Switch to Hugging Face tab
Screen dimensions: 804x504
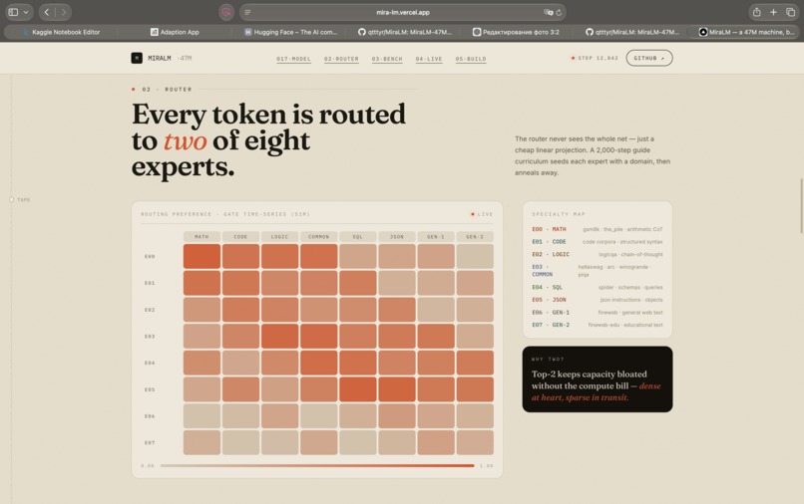pyautogui.click(x=290, y=32)
